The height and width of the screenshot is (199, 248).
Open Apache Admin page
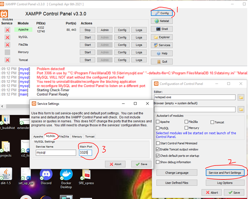pyautogui.click(x=105, y=30)
